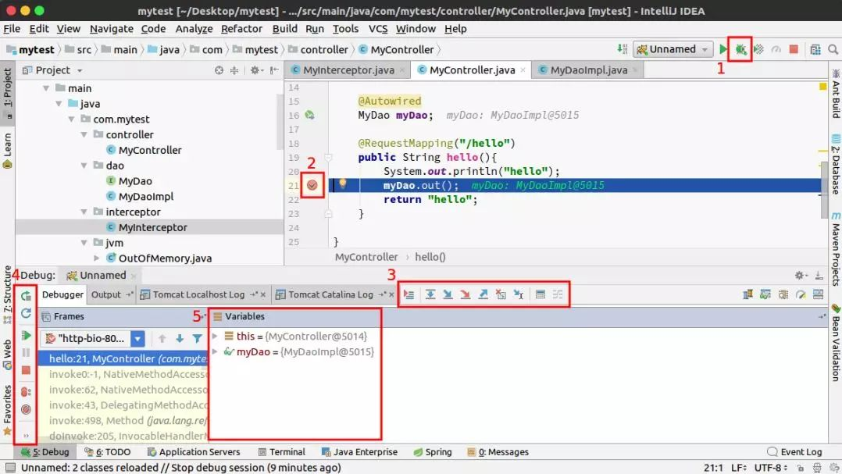The image size is (842, 474).
Task: Collapse the controller package
Action: point(84,135)
